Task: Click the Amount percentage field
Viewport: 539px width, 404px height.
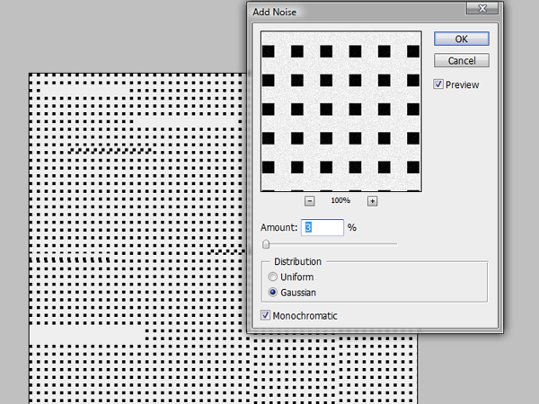Action: (x=323, y=227)
